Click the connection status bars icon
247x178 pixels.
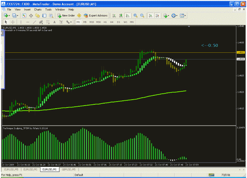click(x=211, y=175)
